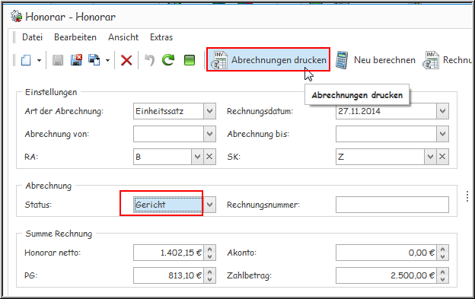Open the Status dropdown arrow
This screenshot has width=475, height=299.
[x=209, y=205]
